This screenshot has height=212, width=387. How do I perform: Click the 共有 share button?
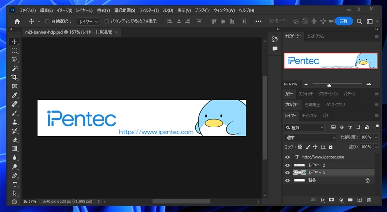343,21
